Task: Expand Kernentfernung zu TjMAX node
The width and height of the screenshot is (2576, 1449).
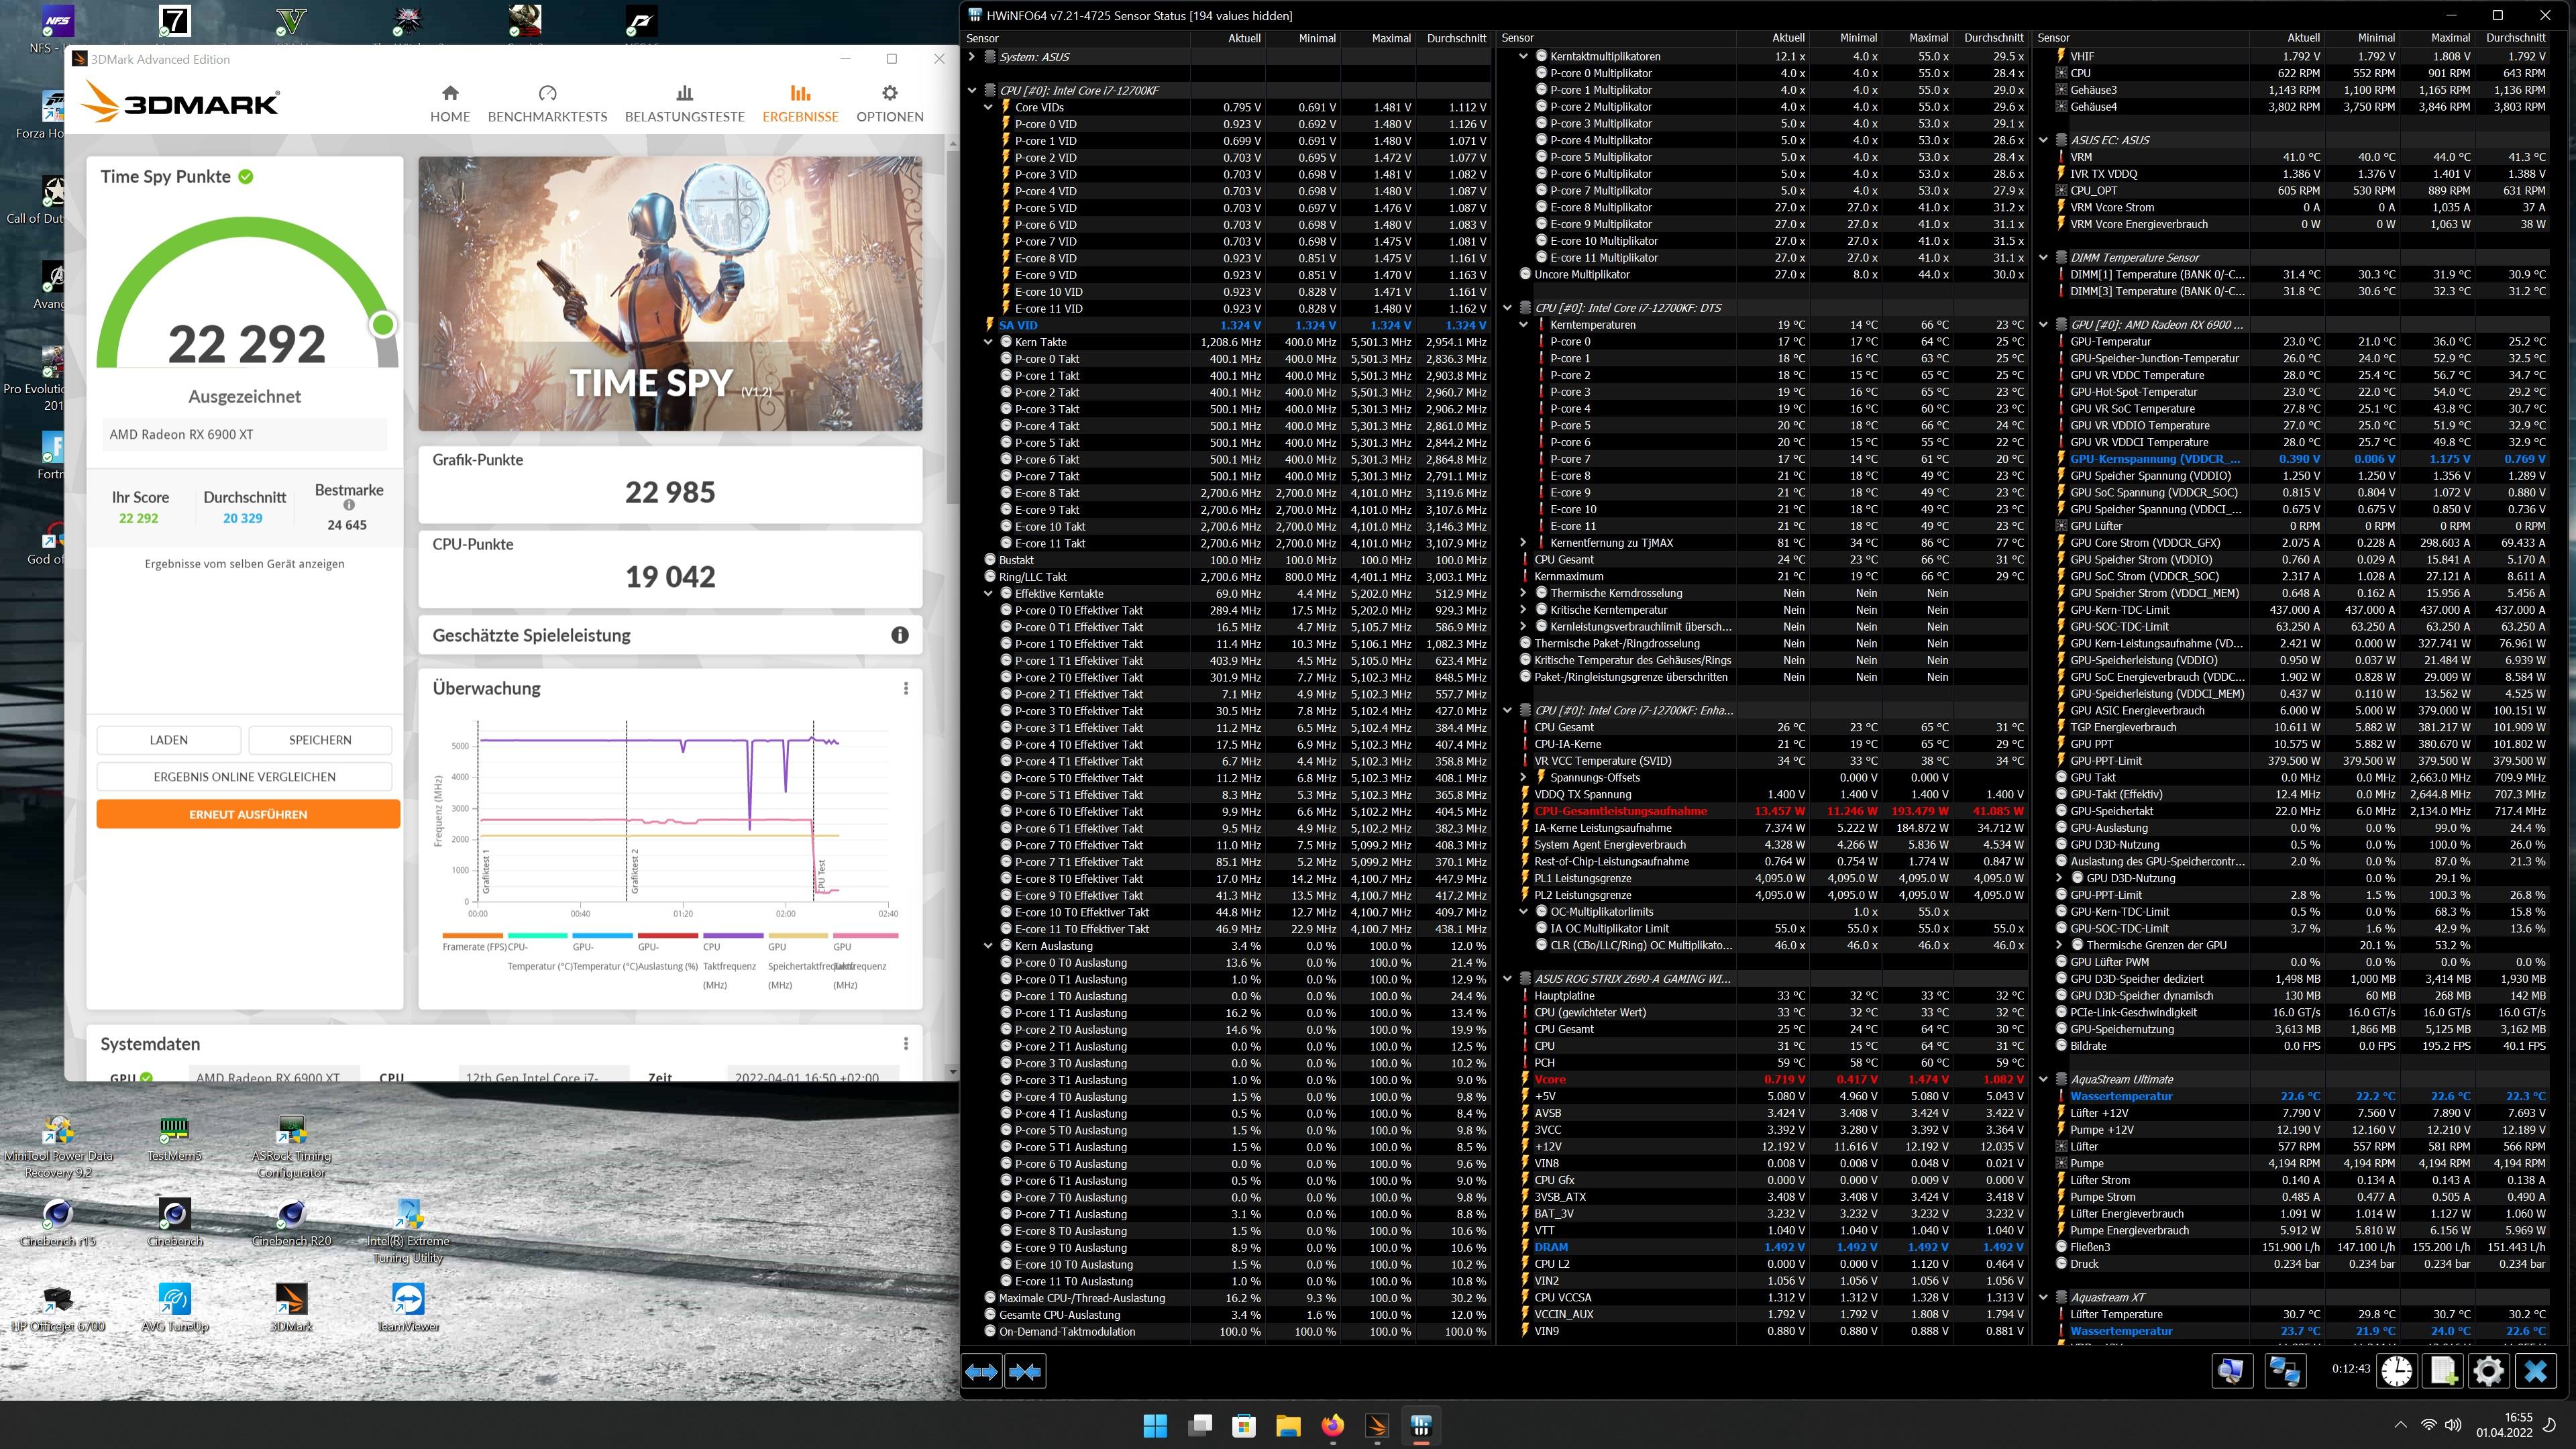Action: 1523,543
